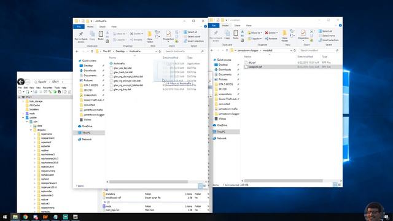The image size is (393, 221).
Task: Open the View tab in modded window
Action: (x=249, y=26)
